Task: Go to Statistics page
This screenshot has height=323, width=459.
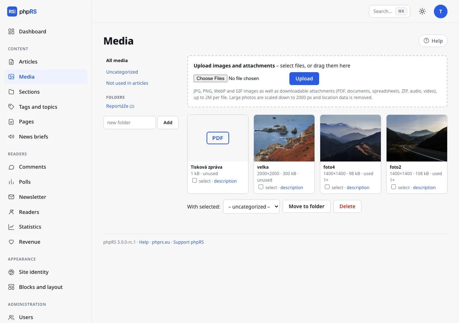Action: tap(46, 227)
